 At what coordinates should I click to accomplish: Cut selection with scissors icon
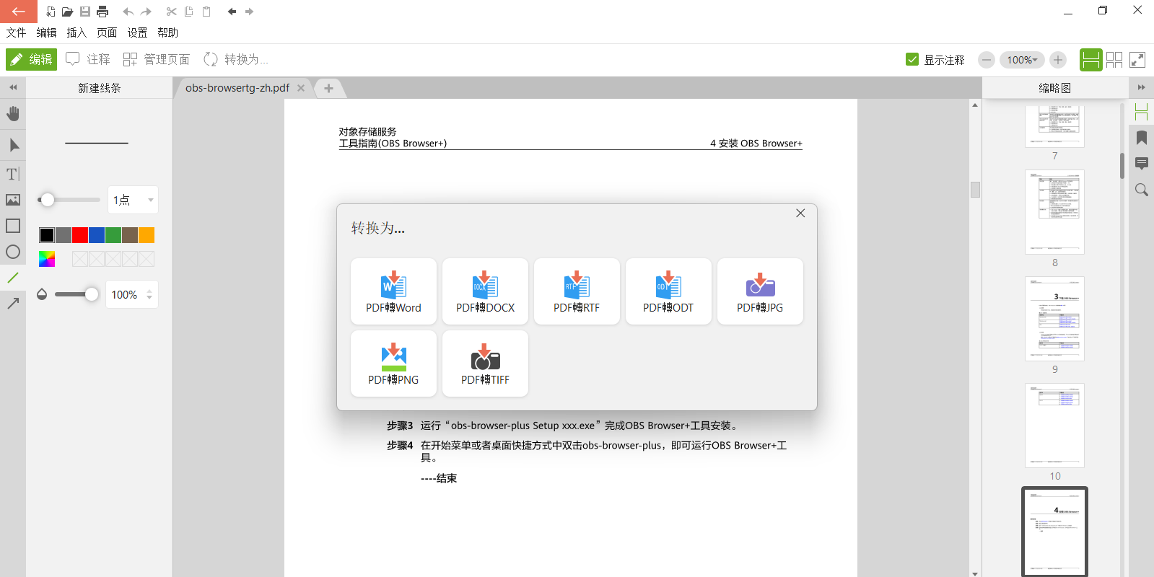(171, 12)
